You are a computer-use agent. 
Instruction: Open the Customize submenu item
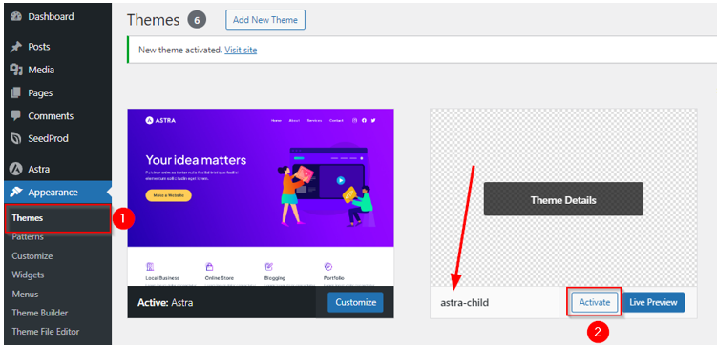click(x=32, y=256)
